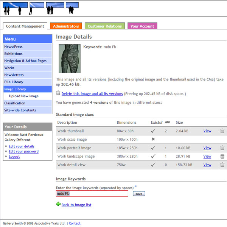Open the Content Management tab
This screenshot has width=227, height=227.
coord(25,26)
